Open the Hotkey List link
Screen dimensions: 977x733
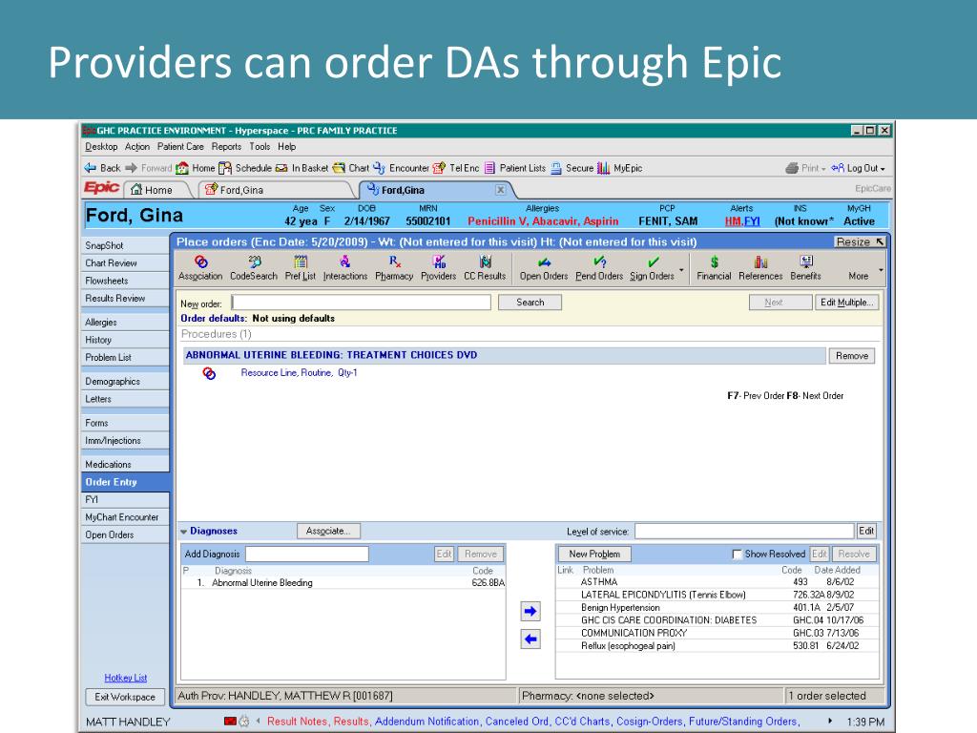[x=125, y=678]
